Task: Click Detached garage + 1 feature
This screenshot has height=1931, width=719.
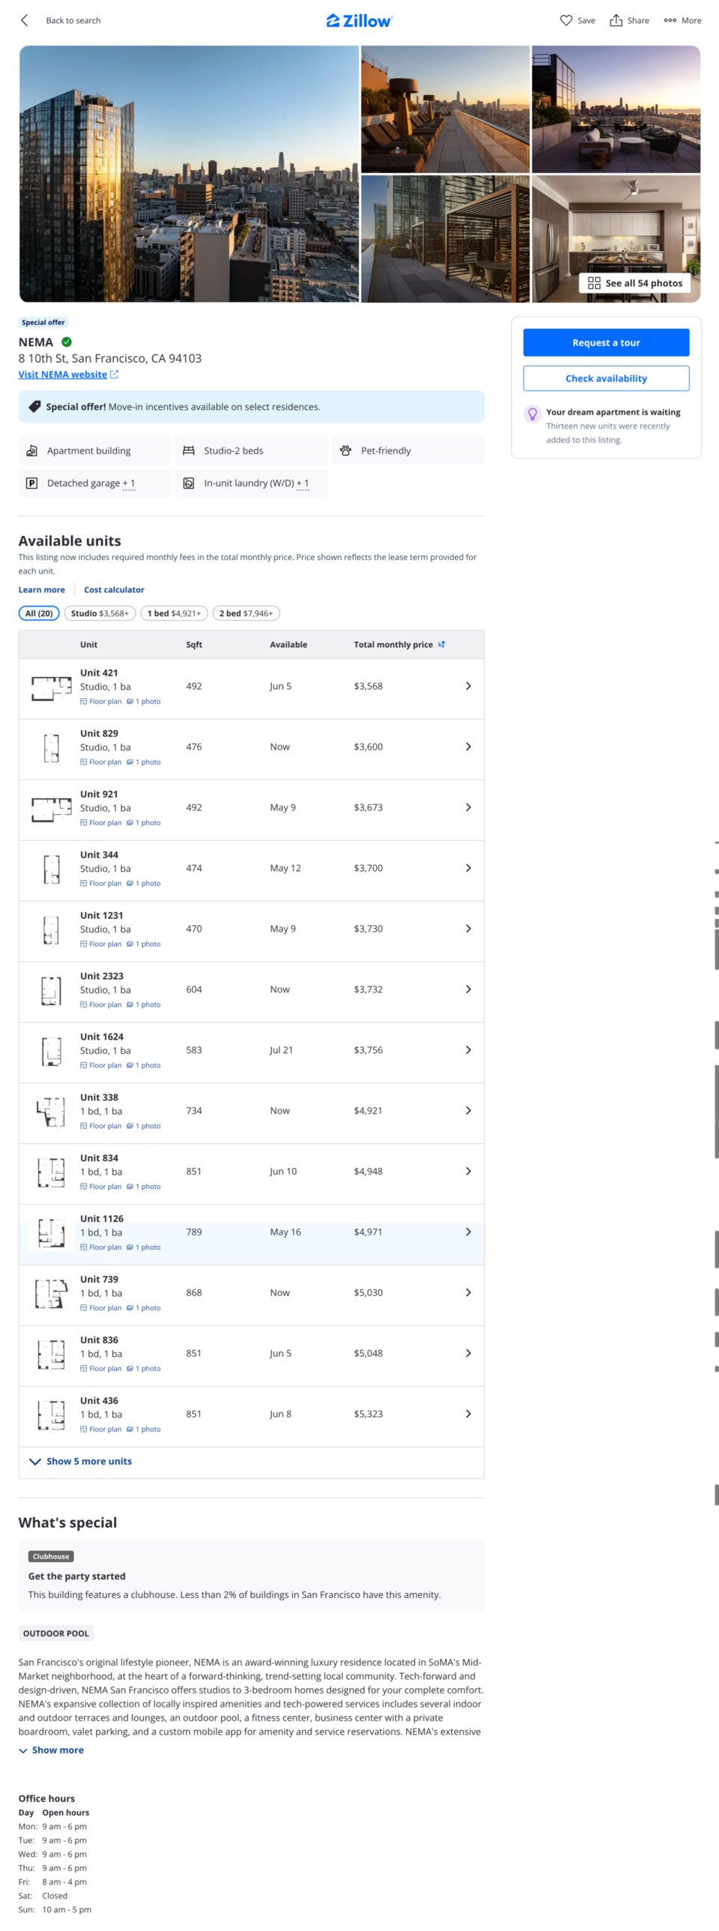Action: click(x=94, y=483)
